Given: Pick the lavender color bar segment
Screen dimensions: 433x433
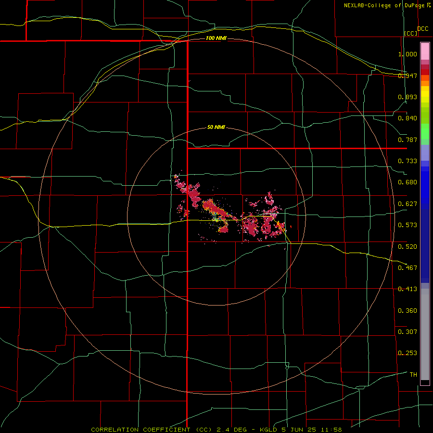Looking at the screenshot, I should click(425, 153).
